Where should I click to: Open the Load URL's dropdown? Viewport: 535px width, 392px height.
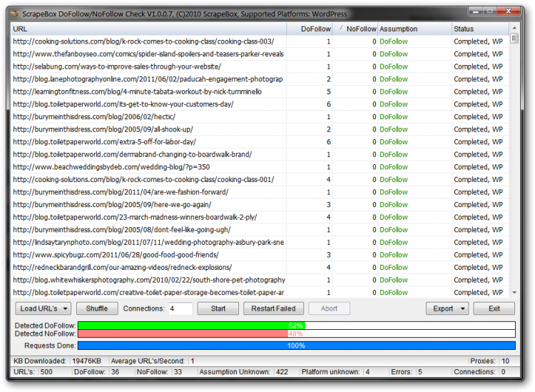pos(44,308)
